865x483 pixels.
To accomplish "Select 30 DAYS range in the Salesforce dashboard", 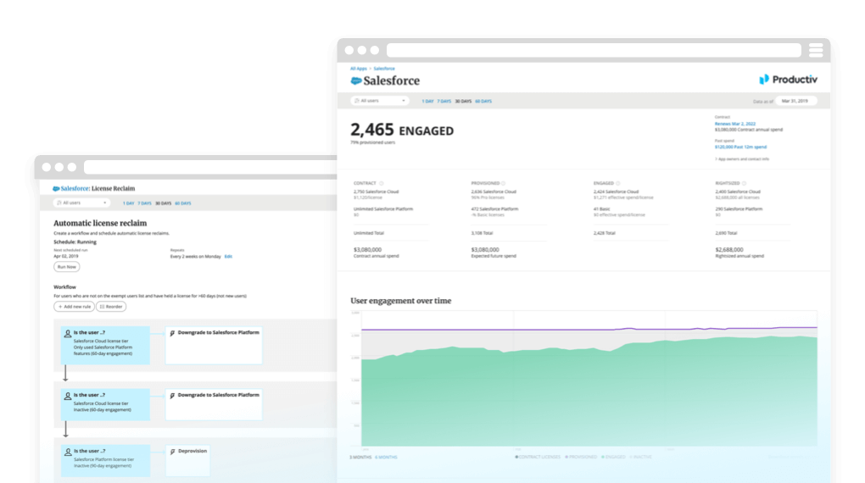I will click(463, 102).
